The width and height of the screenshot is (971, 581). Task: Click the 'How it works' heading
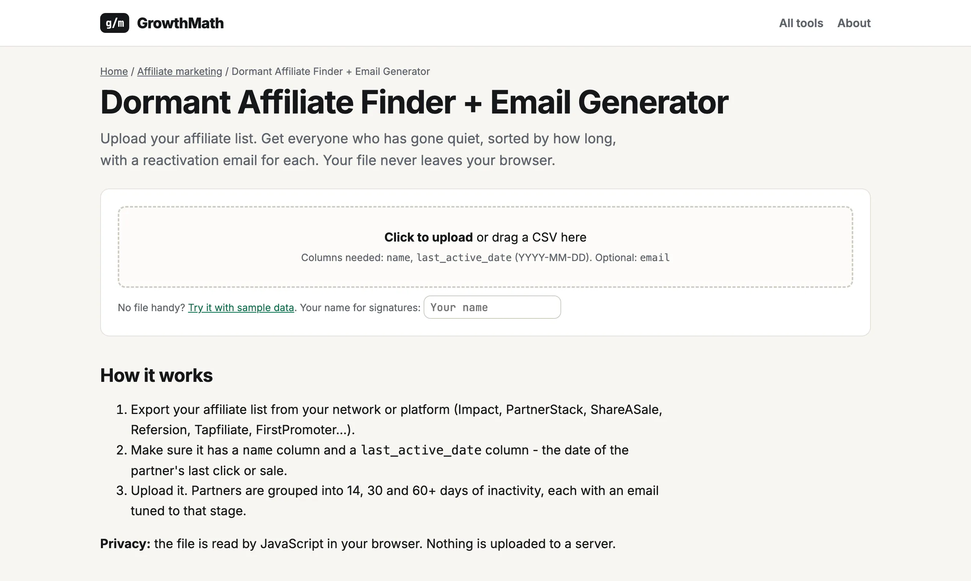click(156, 375)
